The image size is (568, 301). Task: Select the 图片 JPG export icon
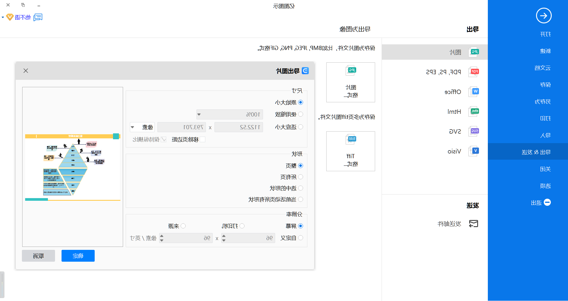click(474, 52)
